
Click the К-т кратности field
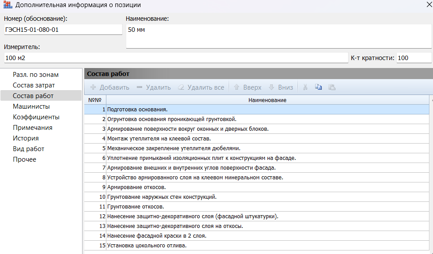point(414,58)
